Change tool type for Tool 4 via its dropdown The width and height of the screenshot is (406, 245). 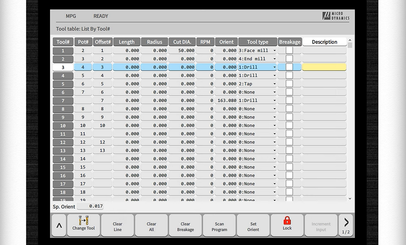click(x=273, y=75)
